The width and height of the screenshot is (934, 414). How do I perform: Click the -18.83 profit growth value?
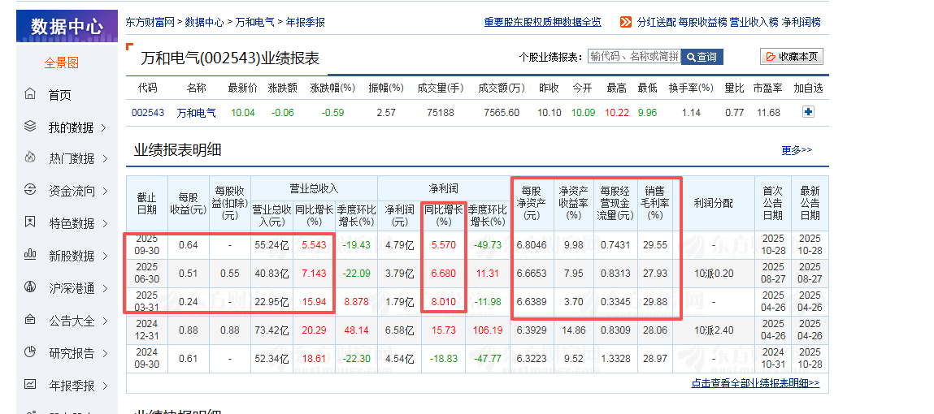(443, 359)
